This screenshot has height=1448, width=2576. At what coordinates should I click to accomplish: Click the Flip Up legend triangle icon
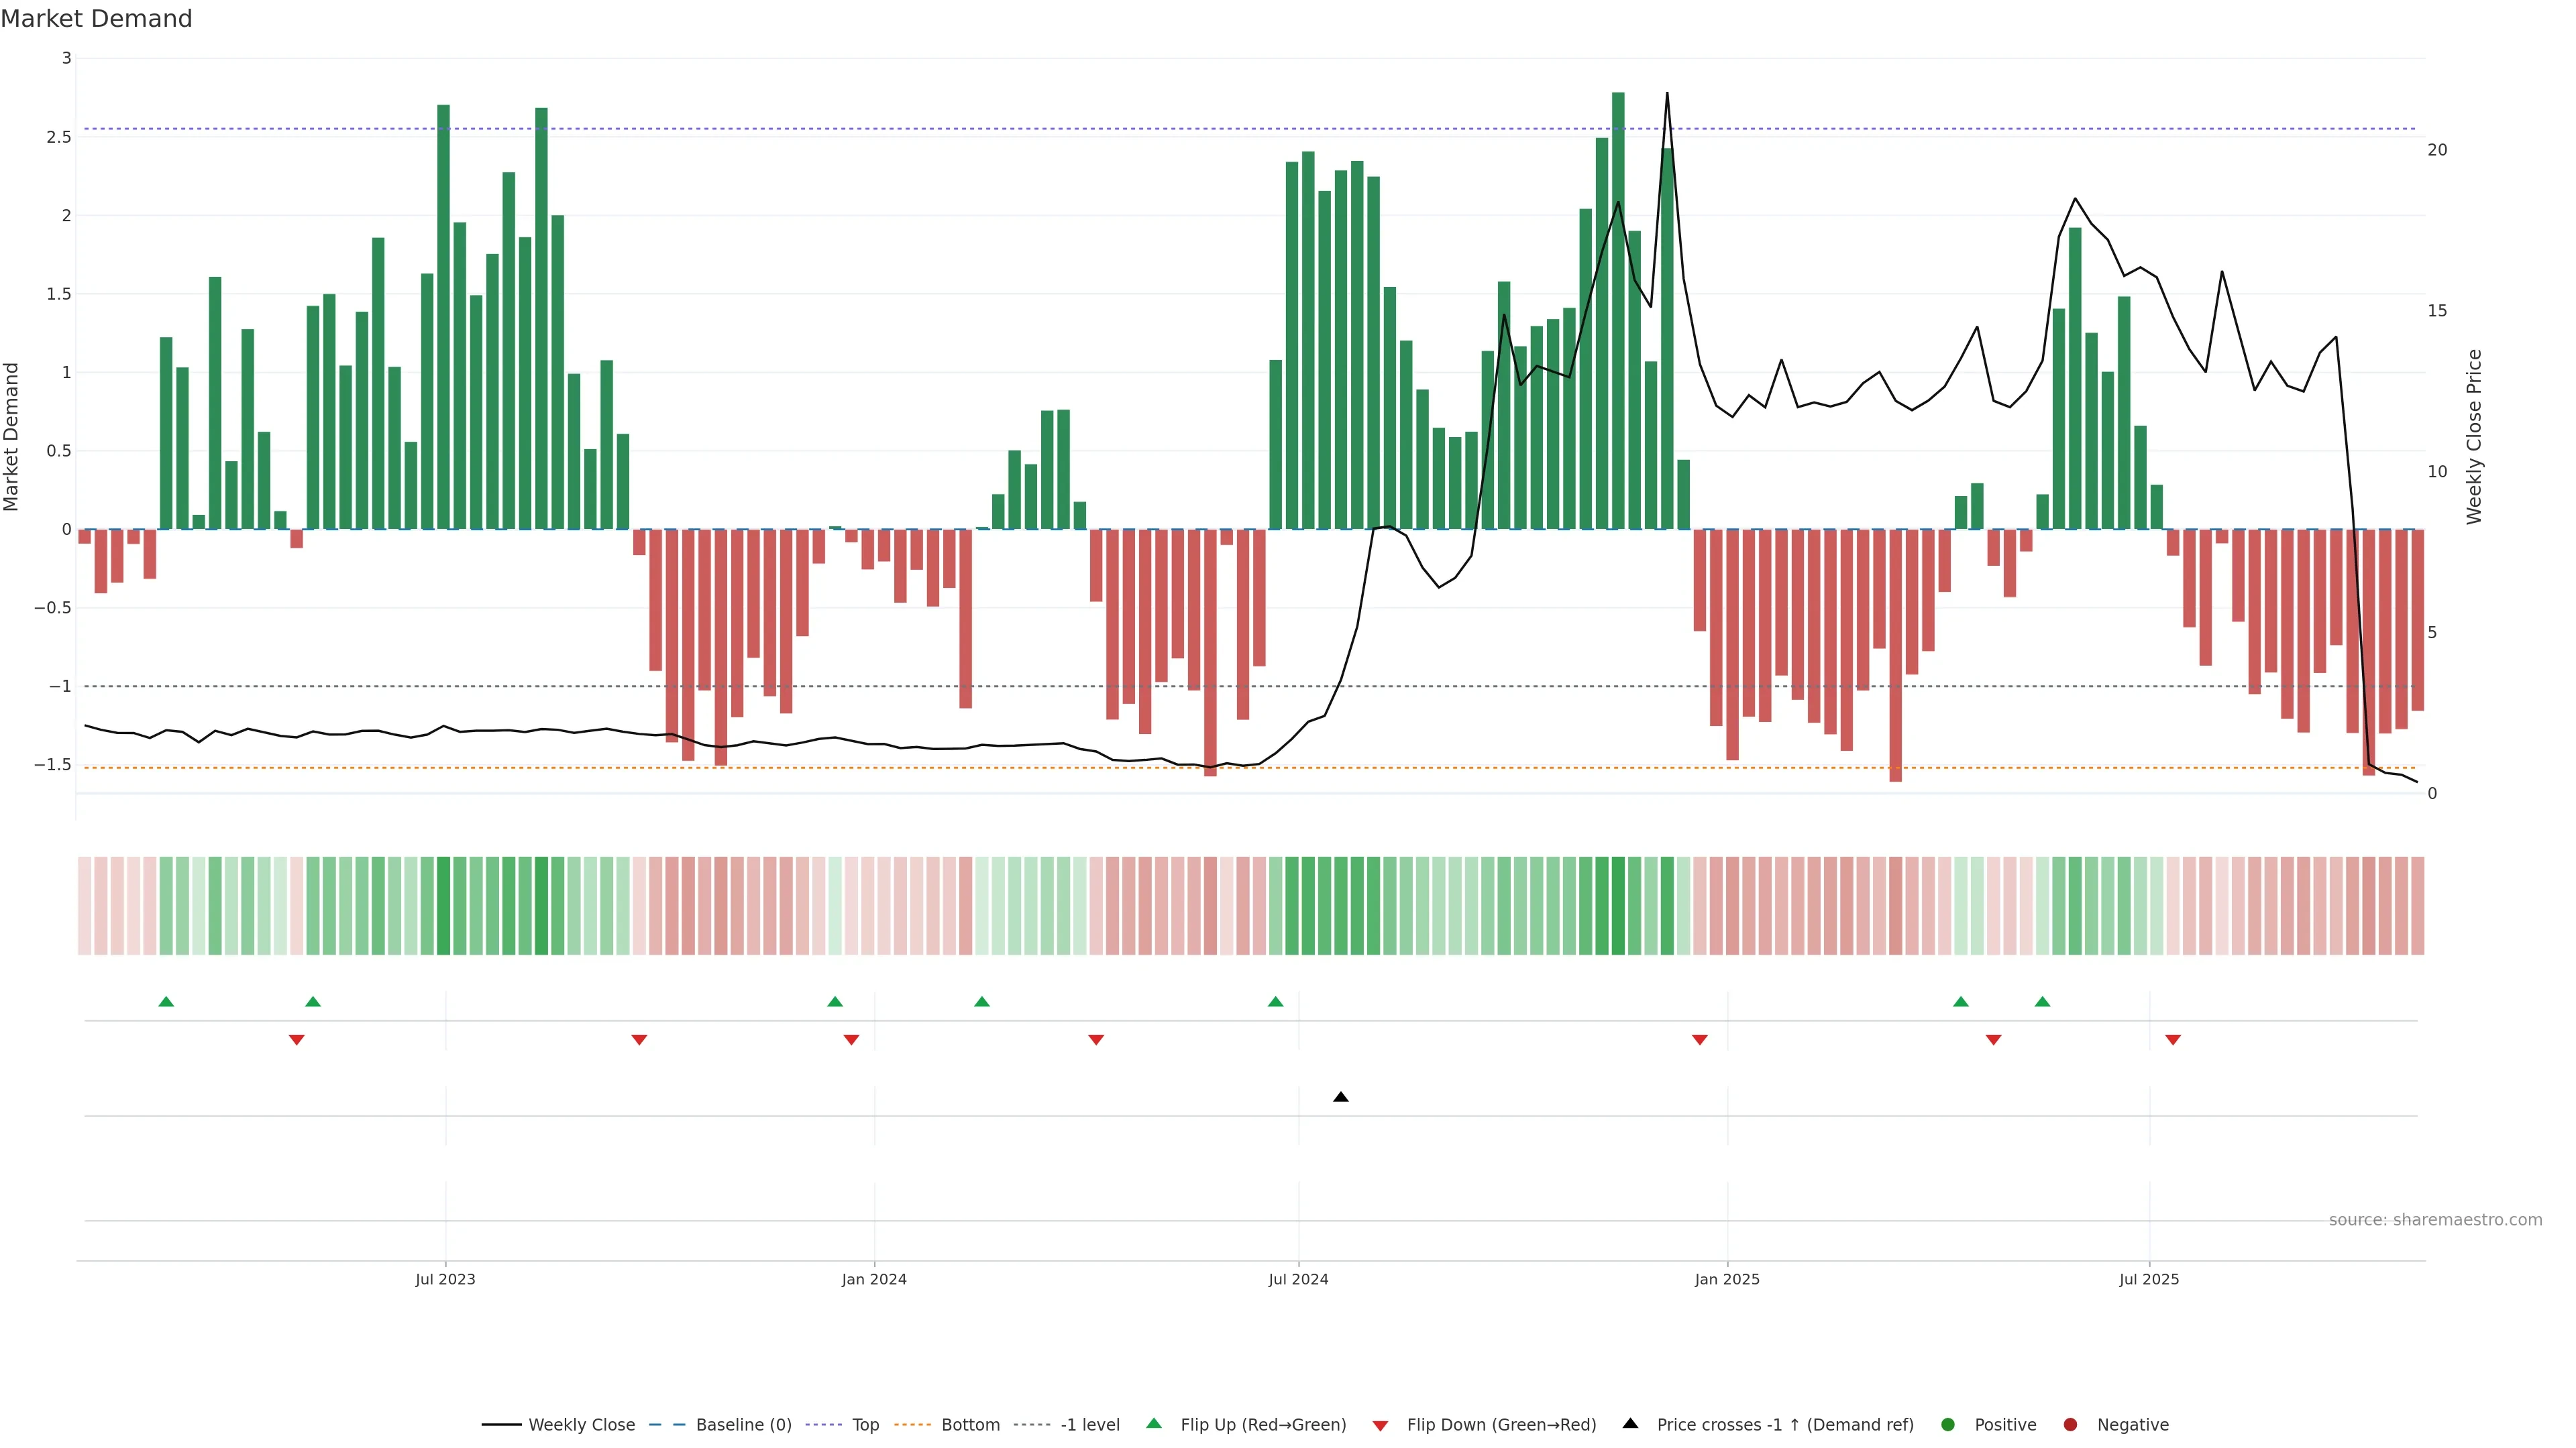tap(1154, 1424)
